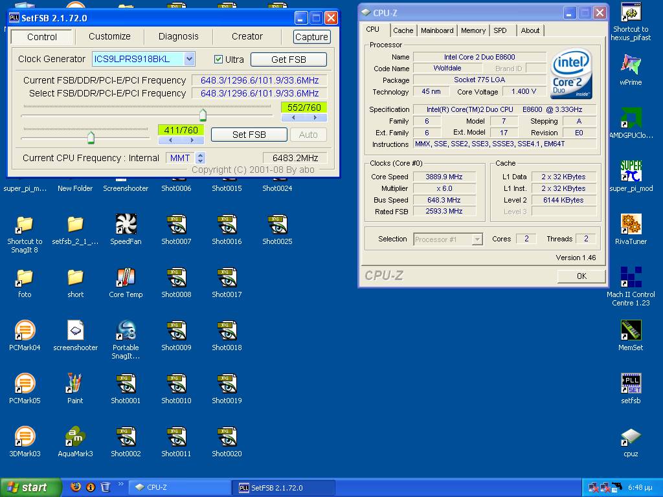Open the Windows start menu

point(30,487)
